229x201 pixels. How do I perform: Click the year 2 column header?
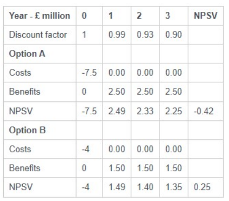(x=145, y=16)
